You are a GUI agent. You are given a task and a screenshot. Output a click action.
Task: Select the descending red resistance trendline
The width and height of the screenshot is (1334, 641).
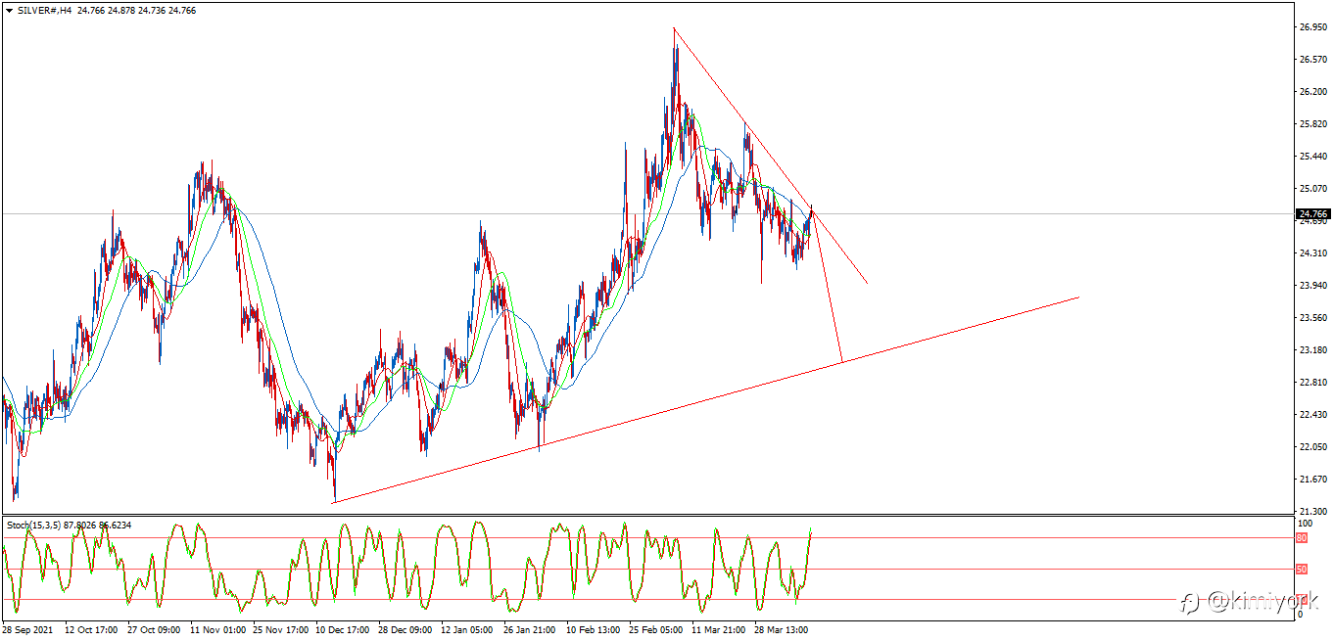(x=770, y=156)
